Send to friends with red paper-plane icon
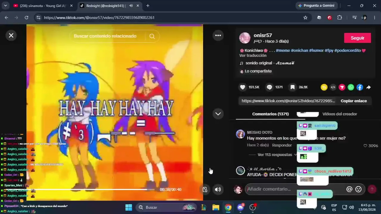The height and width of the screenshot is (214, 381). (342, 87)
